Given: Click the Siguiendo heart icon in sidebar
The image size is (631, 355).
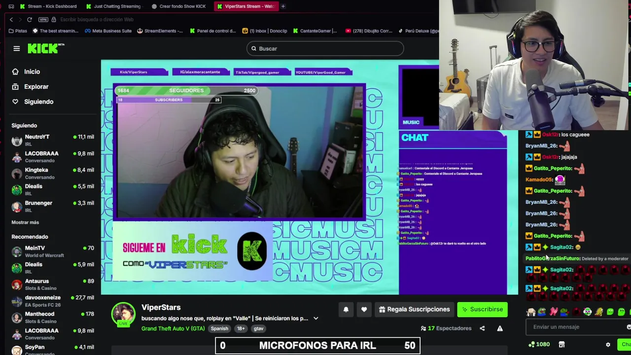Looking at the screenshot, I should click(x=15, y=102).
